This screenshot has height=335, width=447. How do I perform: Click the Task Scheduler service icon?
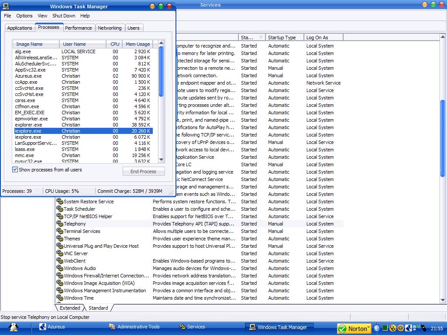pos(59,209)
